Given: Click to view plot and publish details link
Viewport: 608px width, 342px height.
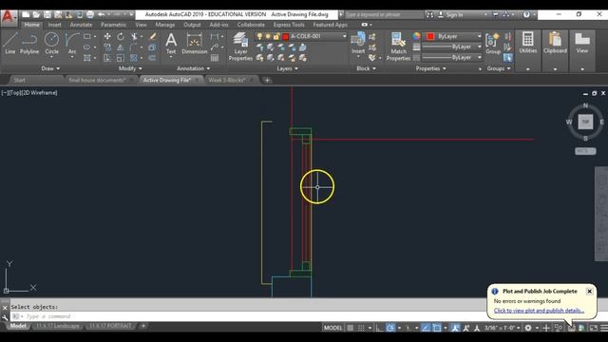Looking at the screenshot, I should click(539, 311).
